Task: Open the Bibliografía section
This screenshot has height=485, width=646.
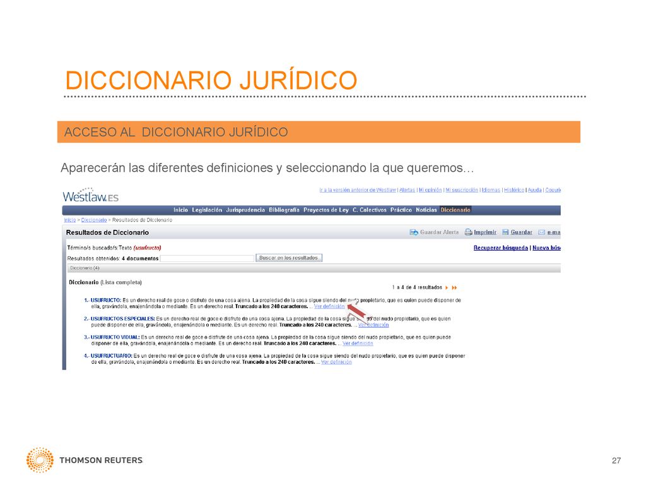Action: pyautogui.click(x=284, y=210)
